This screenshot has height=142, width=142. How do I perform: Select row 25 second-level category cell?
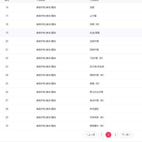click(95, 84)
